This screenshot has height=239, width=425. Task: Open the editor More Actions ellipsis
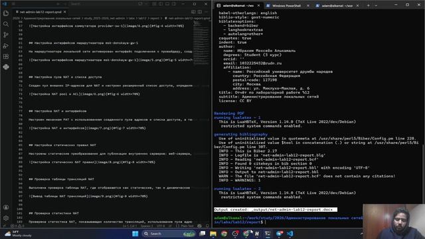pyautogui.click(x=207, y=12)
